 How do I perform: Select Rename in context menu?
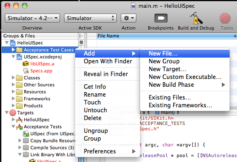click(108, 95)
